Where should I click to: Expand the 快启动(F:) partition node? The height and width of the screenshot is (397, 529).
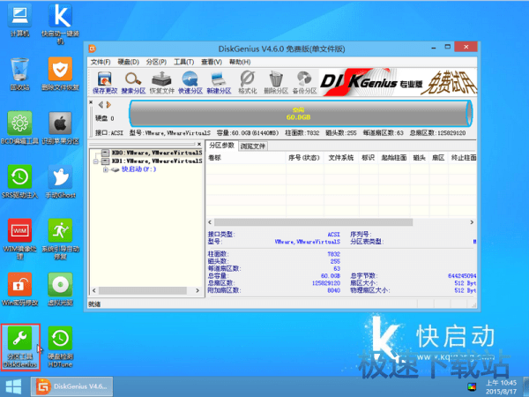[x=105, y=169]
